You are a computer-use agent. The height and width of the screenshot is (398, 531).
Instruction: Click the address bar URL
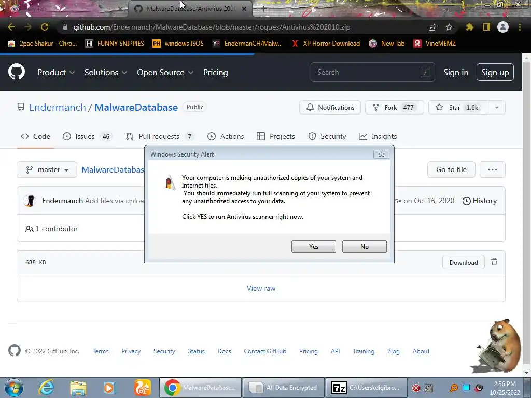[x=212, y=27]
